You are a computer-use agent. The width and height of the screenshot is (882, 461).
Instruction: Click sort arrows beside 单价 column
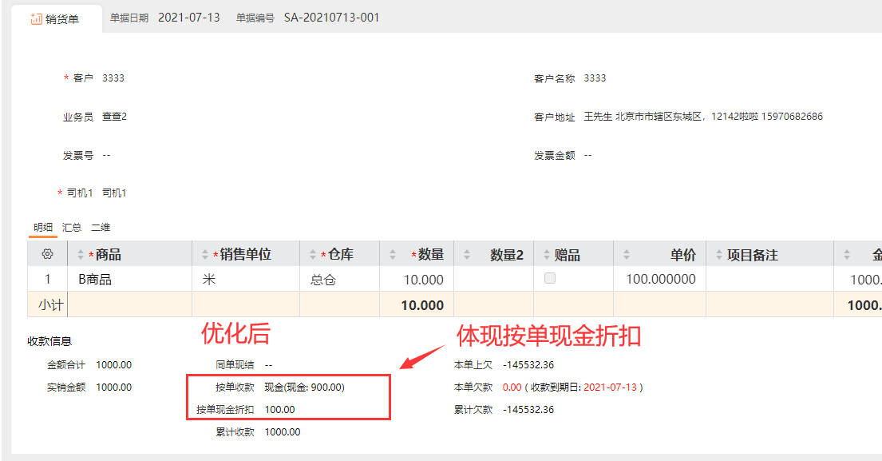(x=626, y=255)
